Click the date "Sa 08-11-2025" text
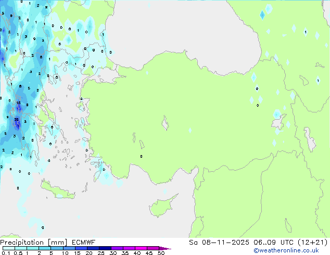330x255 pixels. 219,243
